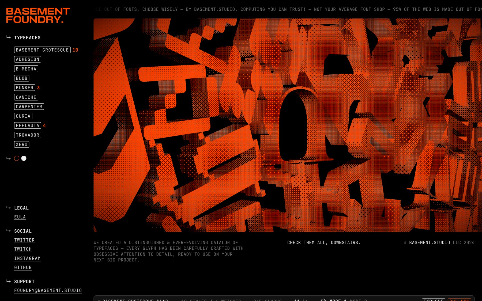Click the style count 4 next to FFFlauta
This screenshot has width=482, height=301.
(44, 125)
